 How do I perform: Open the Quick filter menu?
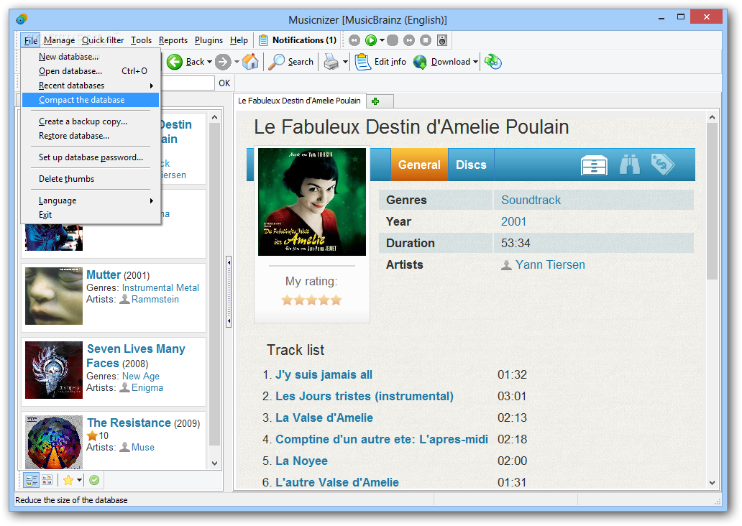pos(103,41)
